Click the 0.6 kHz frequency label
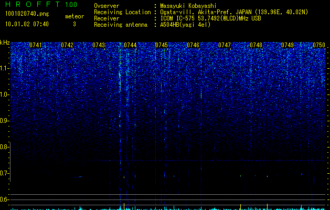330x210 pixels. (4, 199)
